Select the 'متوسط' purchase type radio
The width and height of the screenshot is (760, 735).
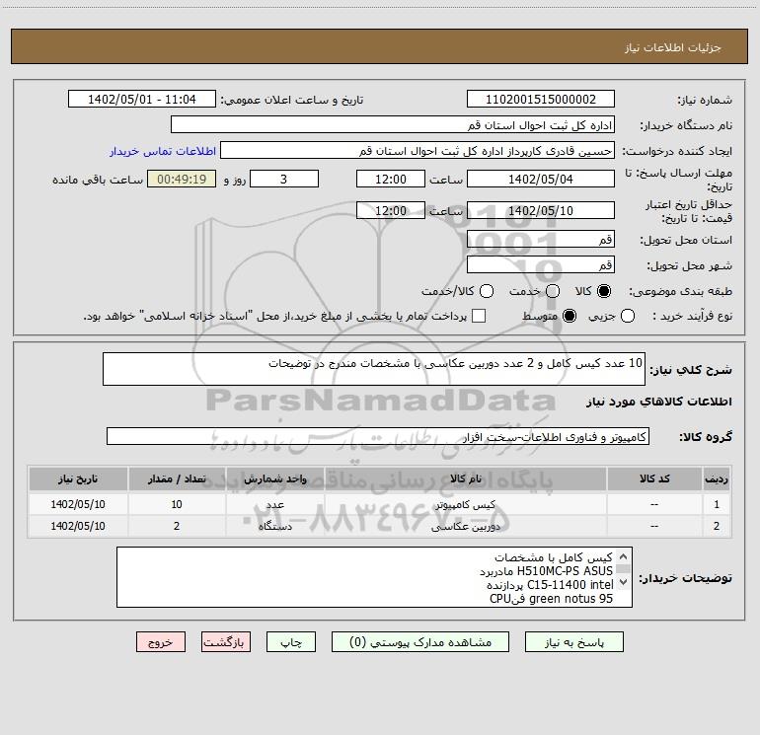pyautogui.click(x=570, y=317)
